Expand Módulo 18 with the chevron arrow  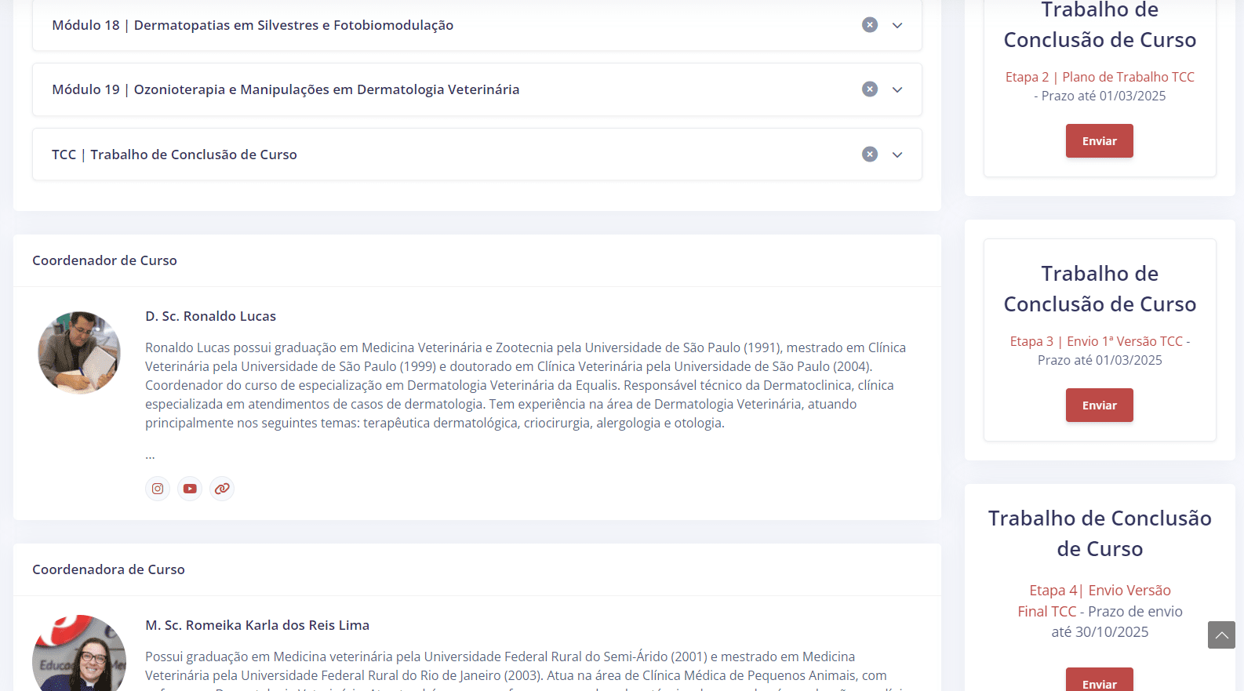click(897, 25)
